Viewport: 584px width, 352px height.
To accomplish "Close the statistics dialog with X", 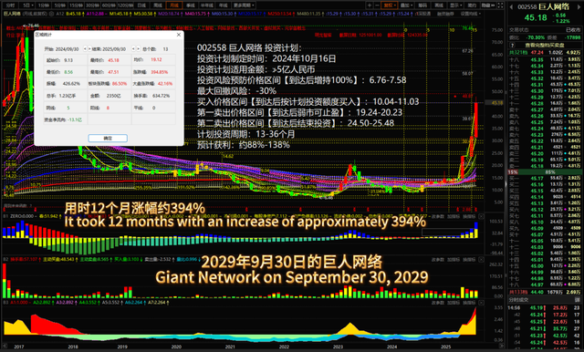I will pos(179,35).
